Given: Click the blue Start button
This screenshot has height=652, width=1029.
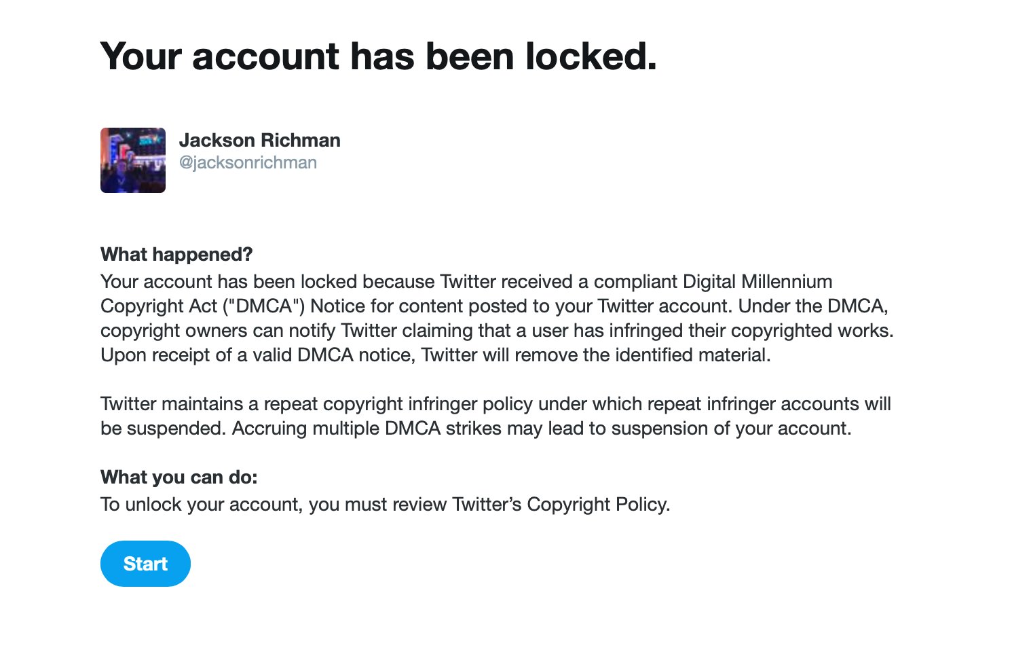Looking at the screenshot, I should click(145, 564).
